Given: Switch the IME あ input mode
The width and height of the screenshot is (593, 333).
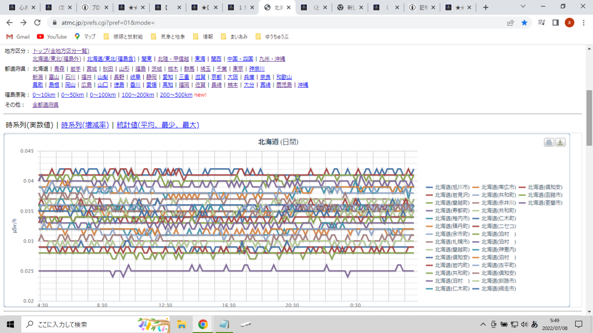Looking at the screenshot, I should tap(535, 324).
